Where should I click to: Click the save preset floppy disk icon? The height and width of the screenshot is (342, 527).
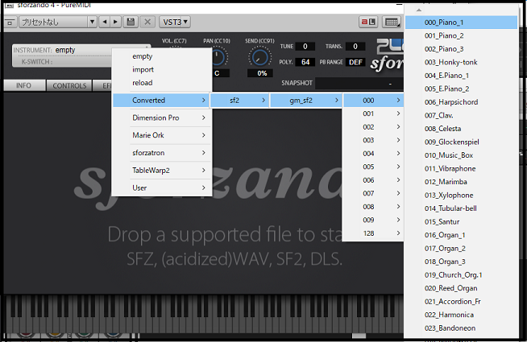(x=131, y=23)
